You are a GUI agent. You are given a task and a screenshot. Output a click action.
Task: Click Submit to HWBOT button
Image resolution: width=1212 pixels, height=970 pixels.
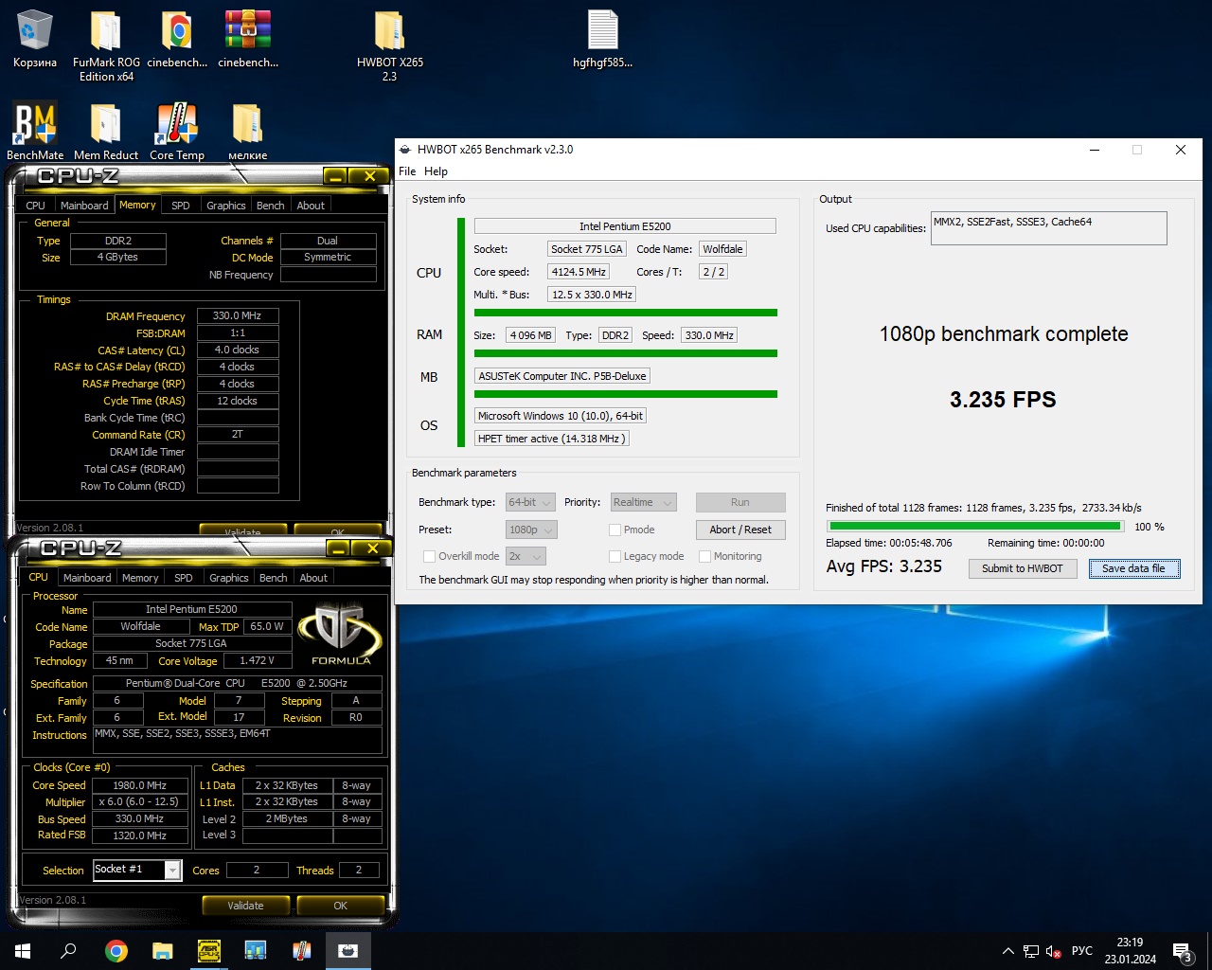(1023, 569)
